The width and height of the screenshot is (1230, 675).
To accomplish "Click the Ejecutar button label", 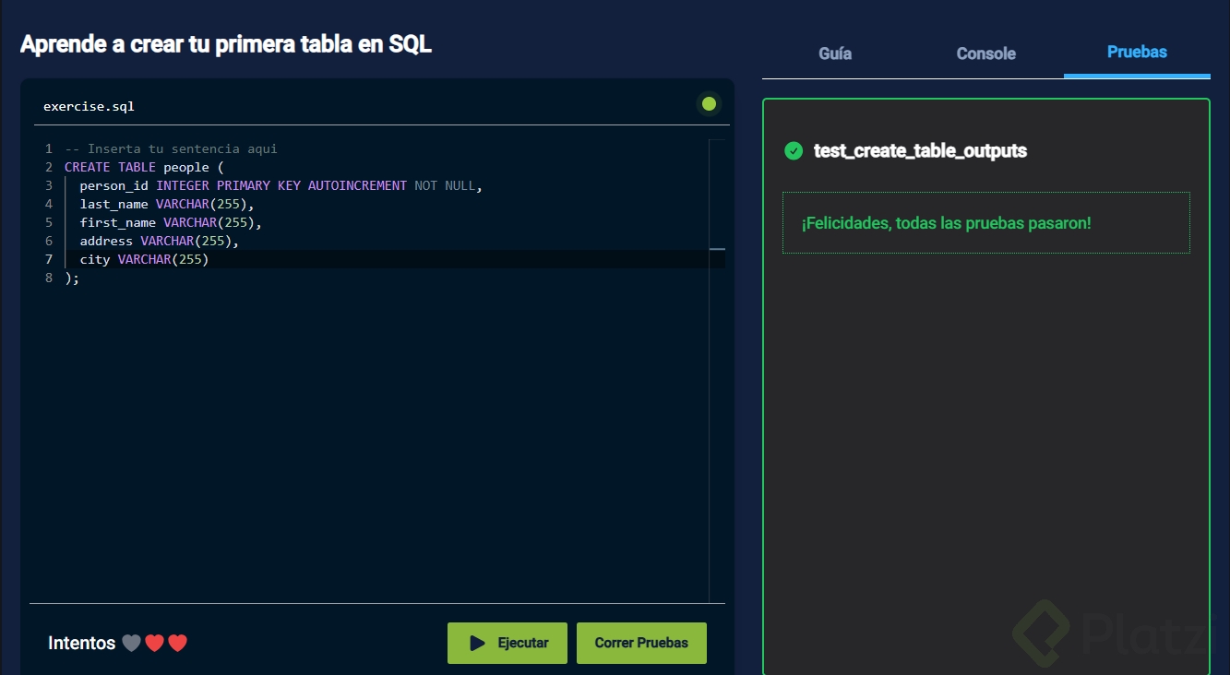I will 522,643.
